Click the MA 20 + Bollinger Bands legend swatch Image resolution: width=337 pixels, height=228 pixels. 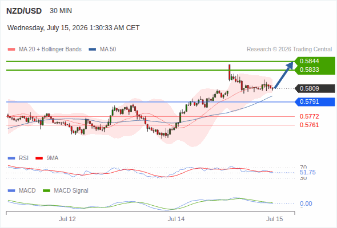(x=11, y=50)
